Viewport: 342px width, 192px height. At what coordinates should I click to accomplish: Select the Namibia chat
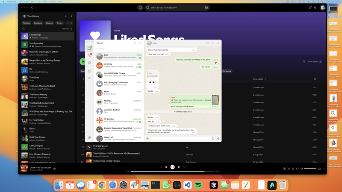[x=119, y=102]
